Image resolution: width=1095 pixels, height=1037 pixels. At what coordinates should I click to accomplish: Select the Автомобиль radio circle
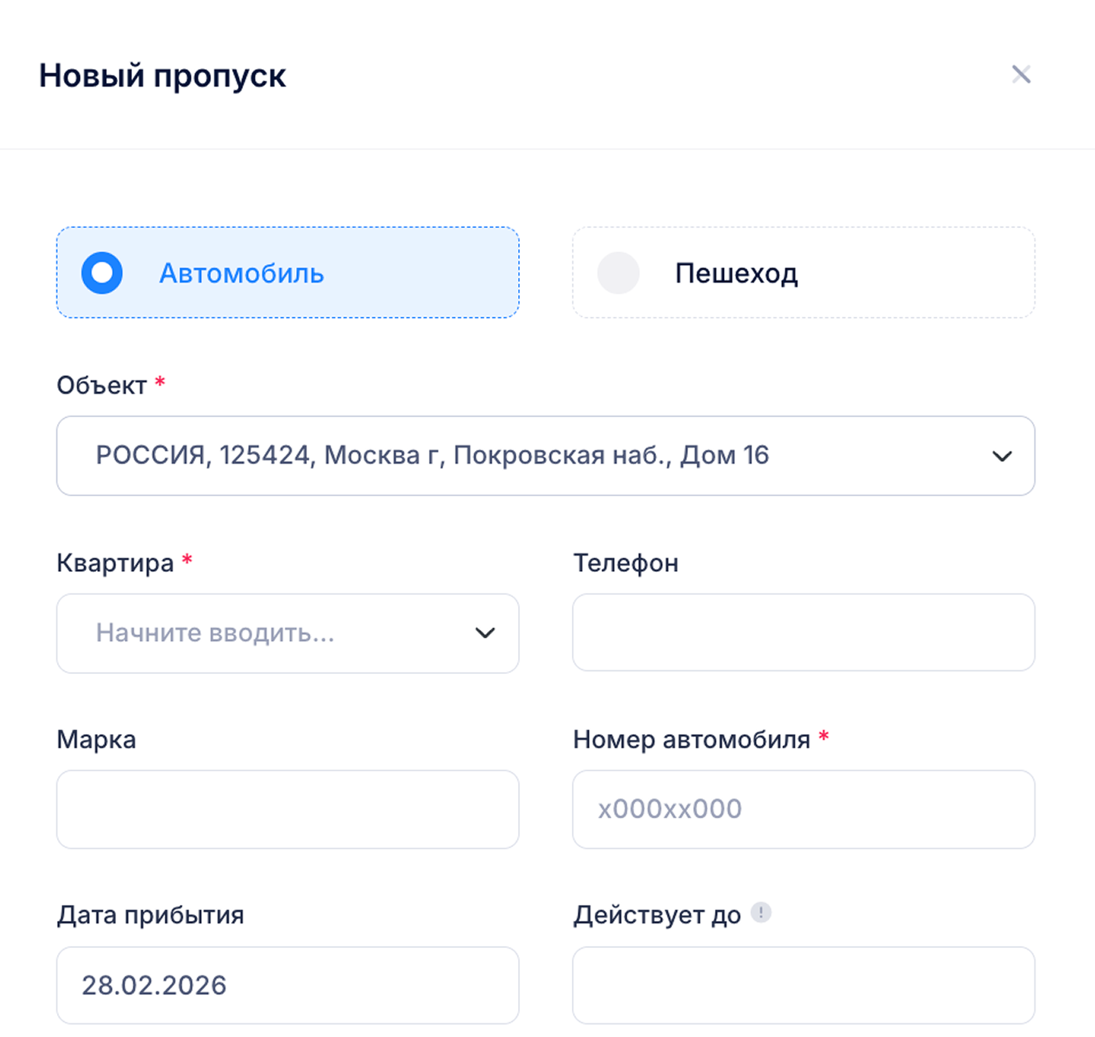(x=102, y=273)
